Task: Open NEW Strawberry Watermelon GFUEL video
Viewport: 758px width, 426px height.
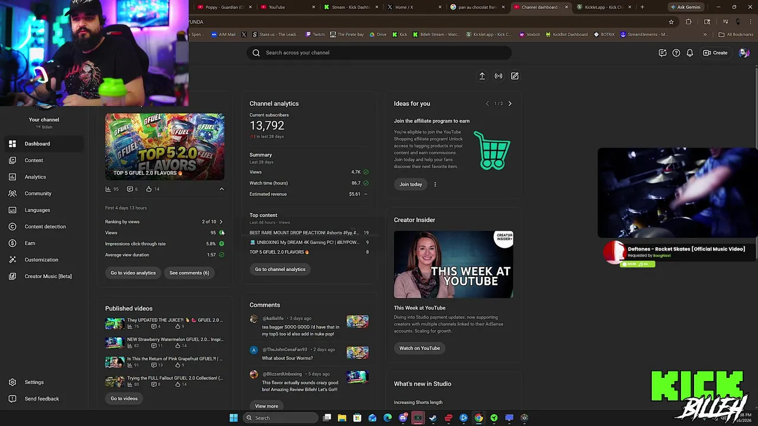Action: coord(164,343)
